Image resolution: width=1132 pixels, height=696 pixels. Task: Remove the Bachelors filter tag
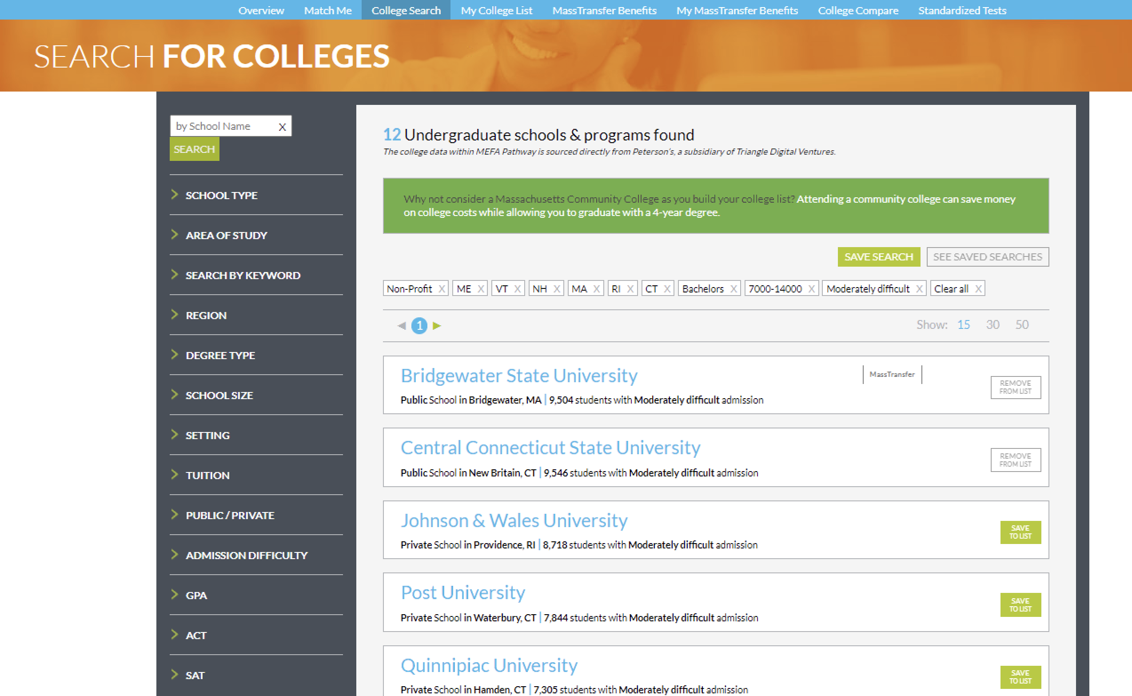[x=733, y=288]
